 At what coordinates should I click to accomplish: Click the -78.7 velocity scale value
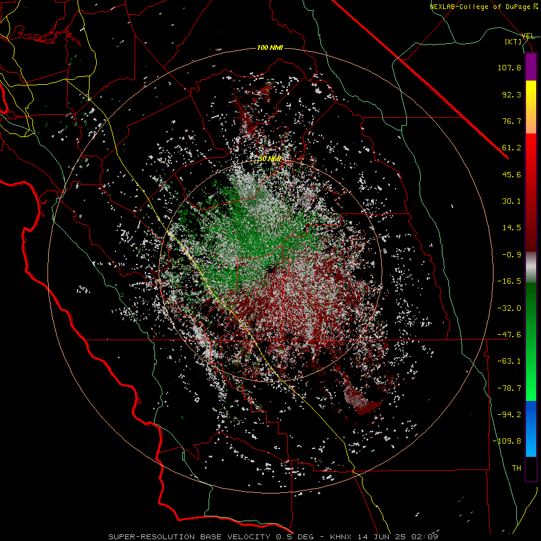509,388
